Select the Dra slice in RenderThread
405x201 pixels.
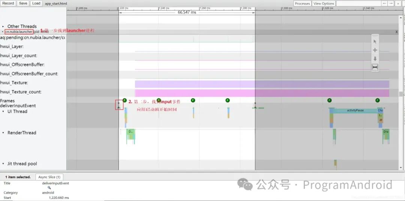(x=386, y=132)
